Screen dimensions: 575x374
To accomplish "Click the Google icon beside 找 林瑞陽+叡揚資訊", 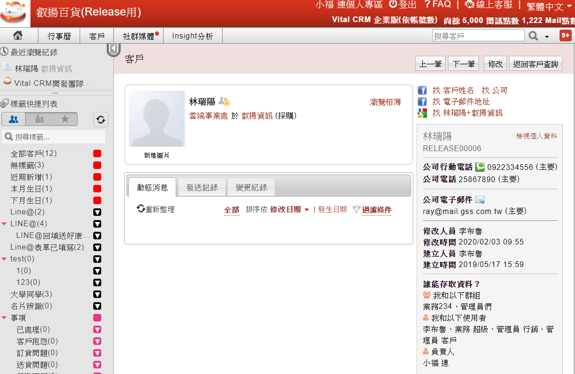I will [422, 113].
